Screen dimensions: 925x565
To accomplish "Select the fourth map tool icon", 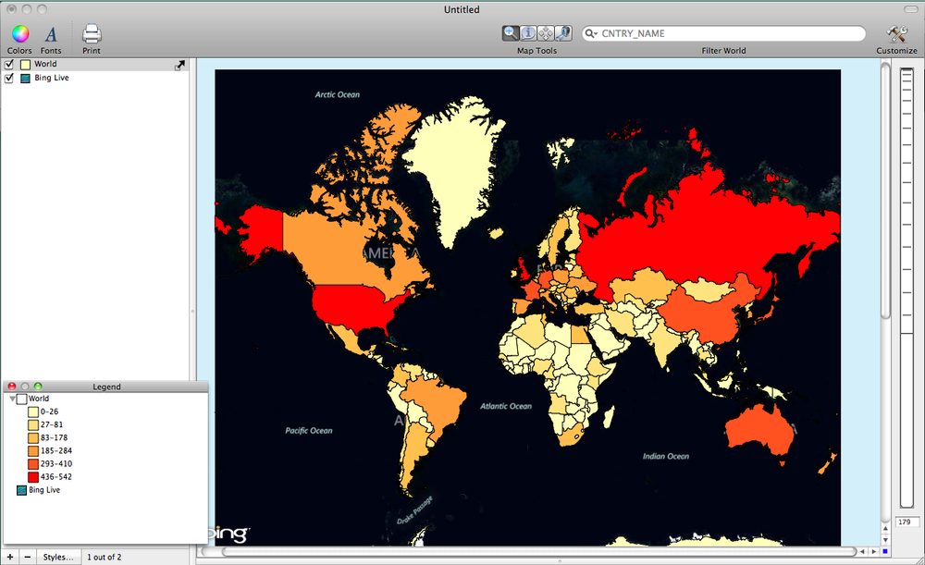I will [x=562, y=33].
